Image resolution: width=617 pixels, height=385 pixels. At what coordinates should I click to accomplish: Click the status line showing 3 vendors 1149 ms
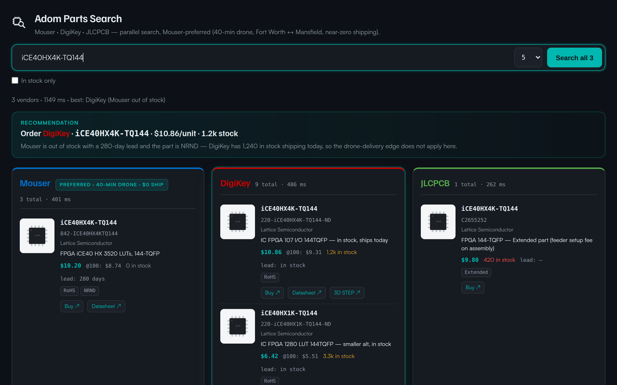(88, 100)
